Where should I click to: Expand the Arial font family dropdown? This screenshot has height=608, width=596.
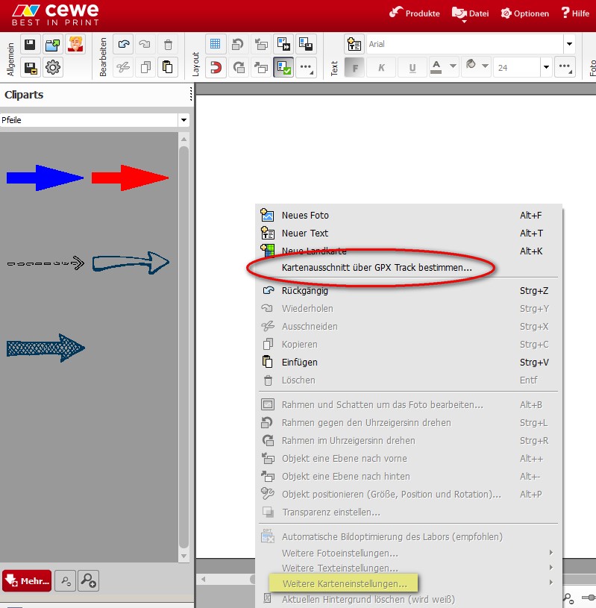pos(570,45)
